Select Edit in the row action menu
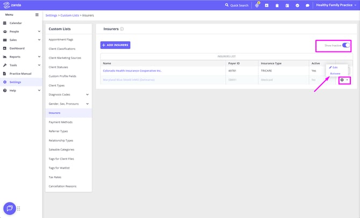Image resolution: width=360 pixels, height=218 pixels. click(x=334, y=67)
